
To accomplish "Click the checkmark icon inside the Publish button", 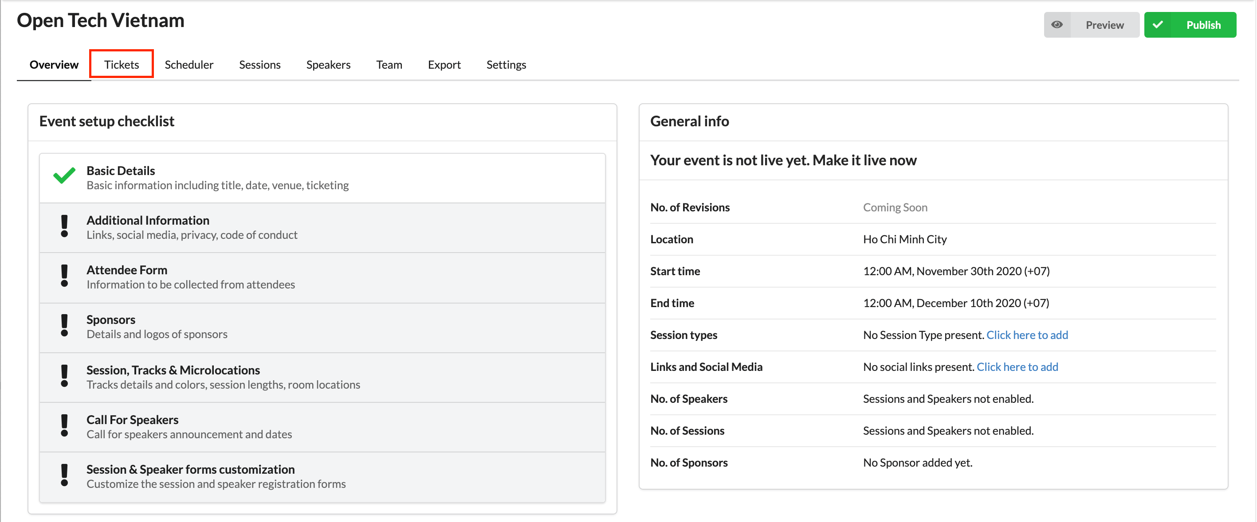I will pyautogui.click(x=1159, y=24).
